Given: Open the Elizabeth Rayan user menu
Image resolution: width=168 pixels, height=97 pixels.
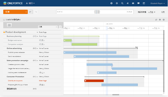Looking at the screenshot, I should [157, 3].
